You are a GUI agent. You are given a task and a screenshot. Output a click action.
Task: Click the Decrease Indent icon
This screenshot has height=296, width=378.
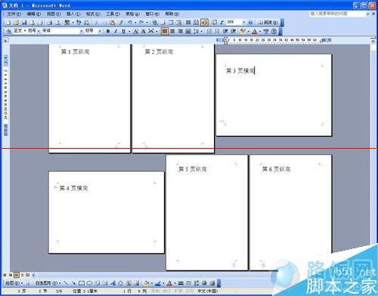[225, 31]
